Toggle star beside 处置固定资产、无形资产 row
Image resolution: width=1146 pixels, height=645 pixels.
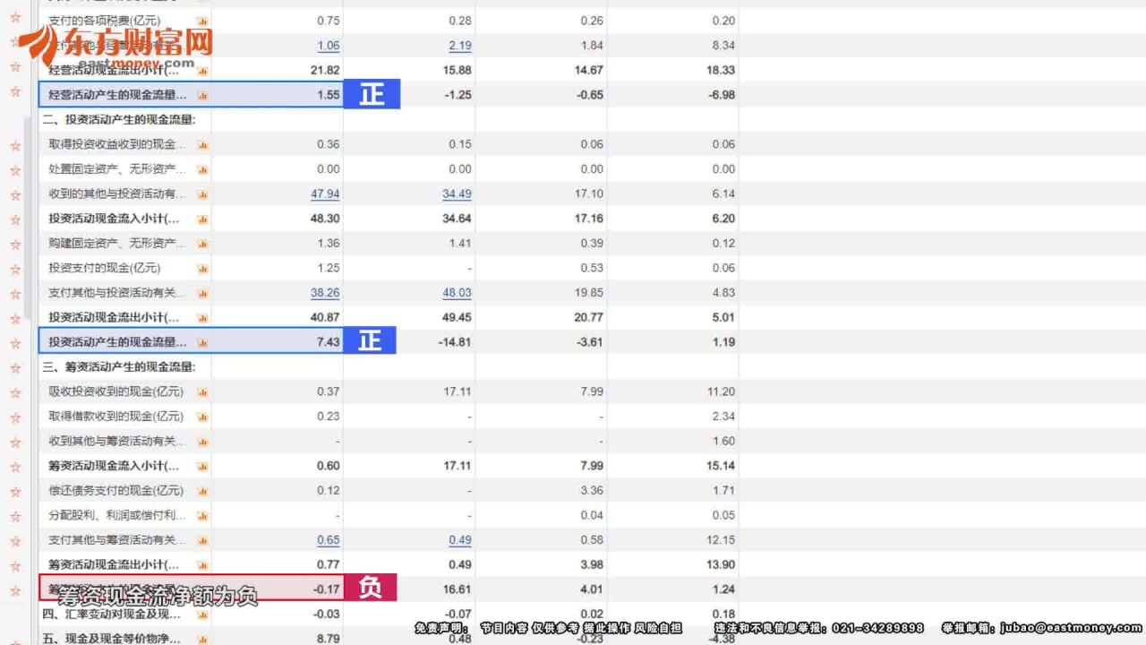click(14, 170)
